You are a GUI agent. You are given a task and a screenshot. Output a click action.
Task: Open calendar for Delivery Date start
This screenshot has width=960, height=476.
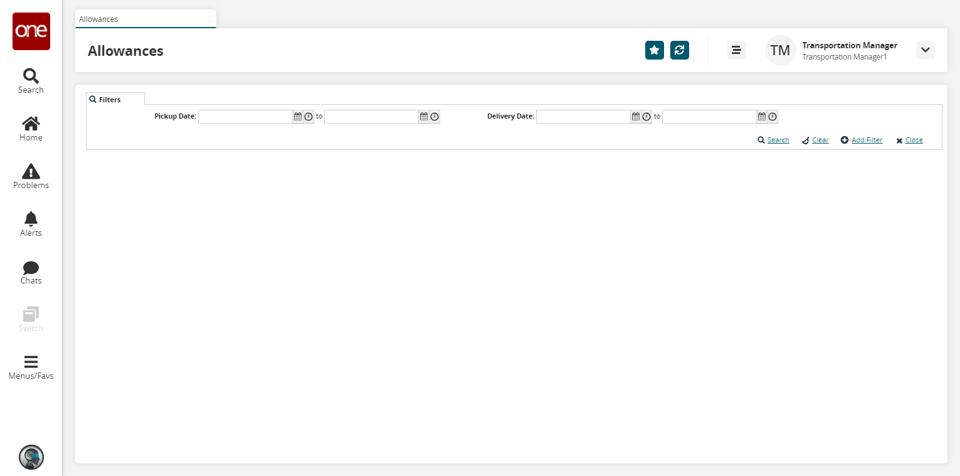click(x=636, y=117)
